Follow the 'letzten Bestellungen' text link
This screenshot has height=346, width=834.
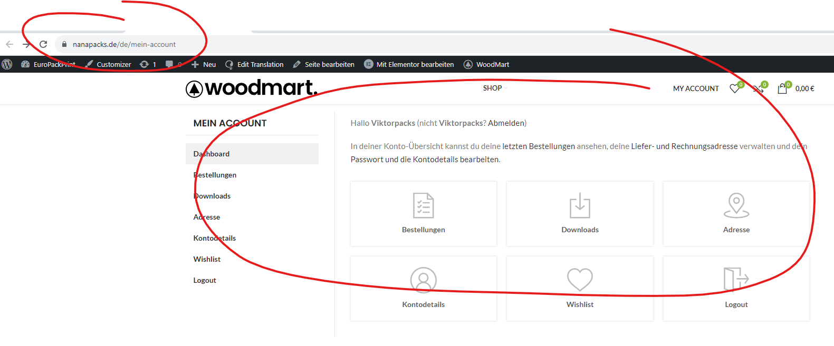(x=539, y=146)
